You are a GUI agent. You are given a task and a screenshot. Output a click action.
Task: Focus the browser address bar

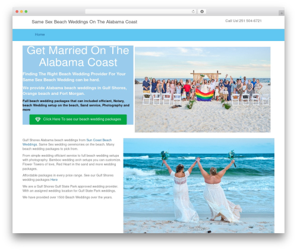point(140,12)
